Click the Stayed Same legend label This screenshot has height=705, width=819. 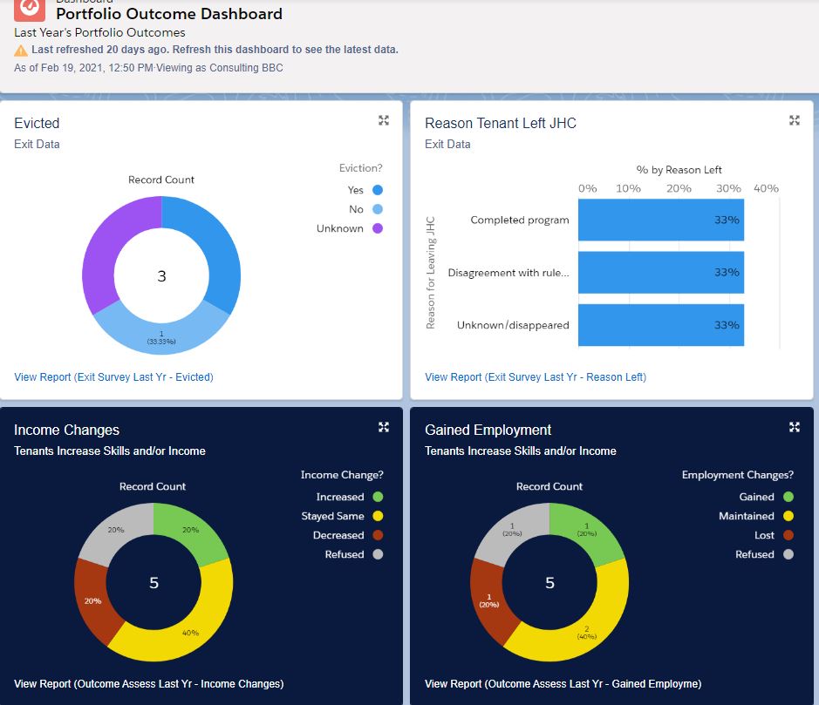[332, 516]
